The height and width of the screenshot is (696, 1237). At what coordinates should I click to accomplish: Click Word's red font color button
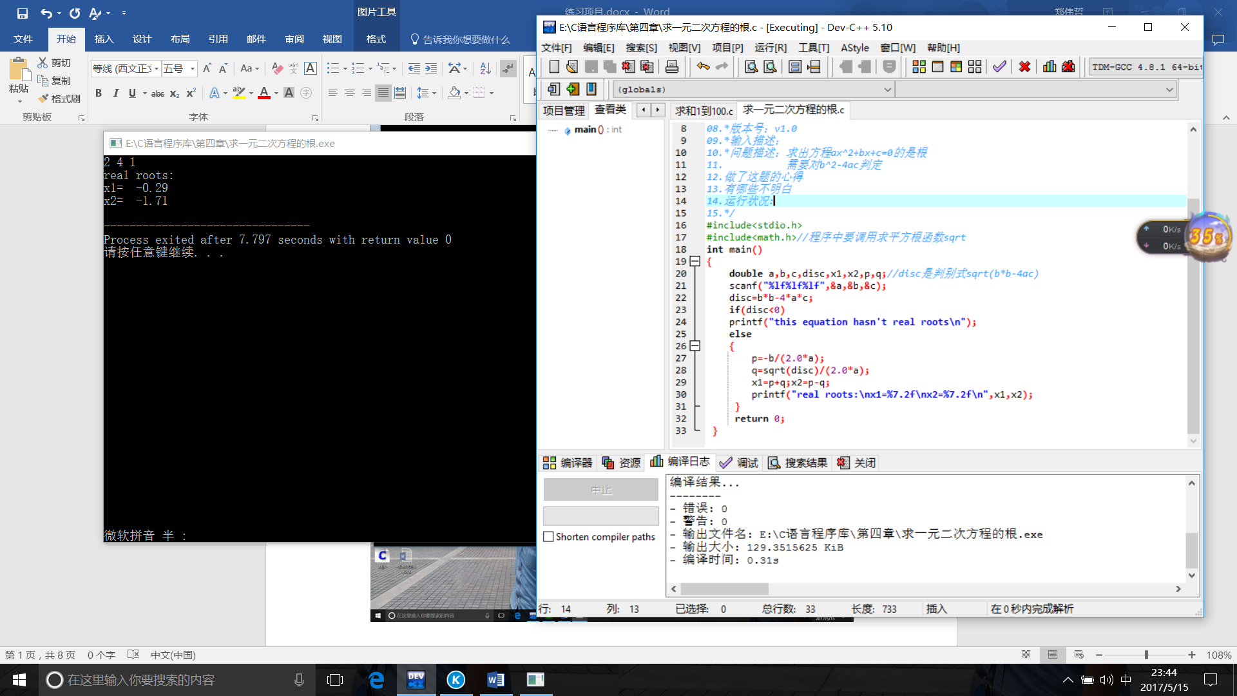[x=264, y=93]
